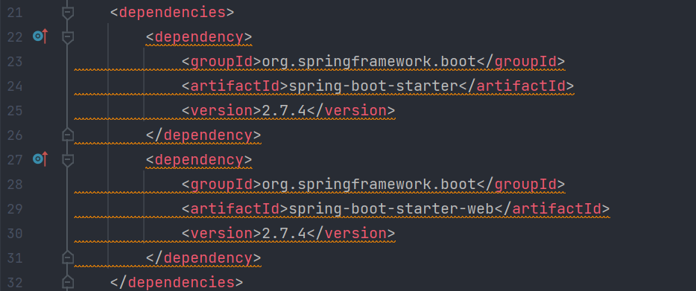Viewport: 696px width, 291px height.
Task: Click the closing artifactId tag on line 29
Action: click(x=552, y=208)
